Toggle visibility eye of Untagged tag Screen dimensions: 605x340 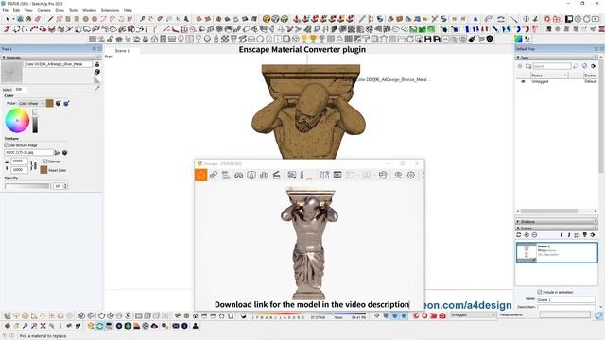click(x=523, y=82)
